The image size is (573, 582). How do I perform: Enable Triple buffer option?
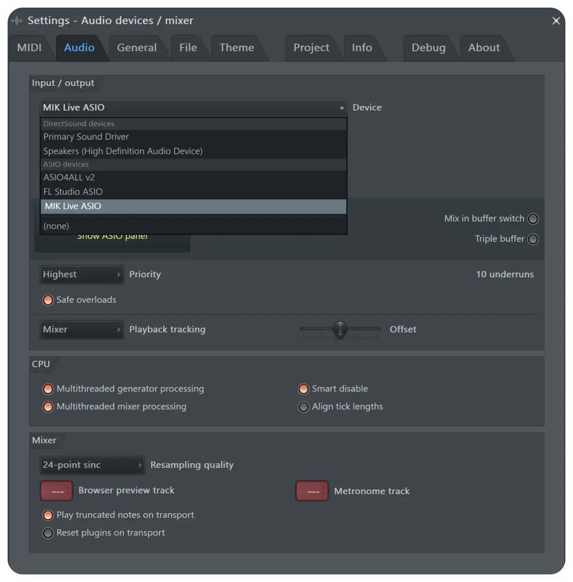tap(533, 239)
